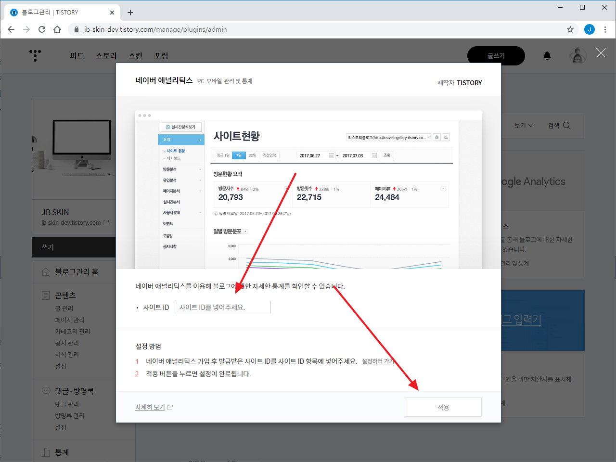The height and width of the screenshot is (462, 616).
Task: Open 설정 under 댓글·방명록
Action: click(61, 427)
